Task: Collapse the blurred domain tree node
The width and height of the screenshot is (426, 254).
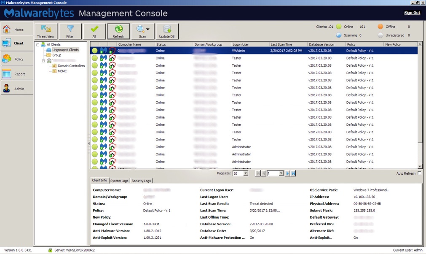Action: coord(43,61)
